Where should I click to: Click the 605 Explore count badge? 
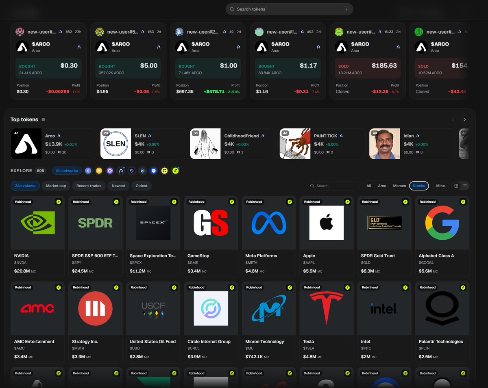coord(41,171)
